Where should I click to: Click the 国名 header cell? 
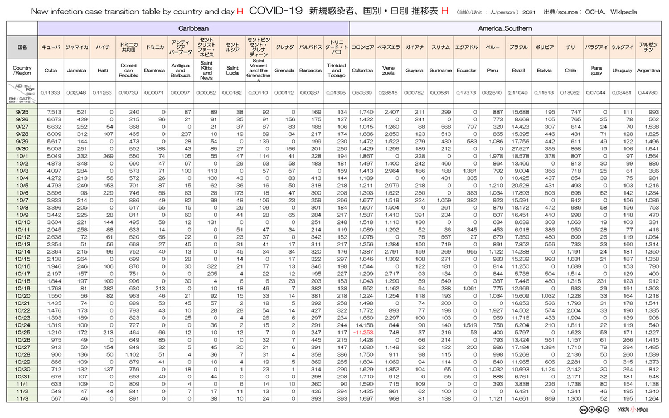pyautogui.click(x=23, y=47)
